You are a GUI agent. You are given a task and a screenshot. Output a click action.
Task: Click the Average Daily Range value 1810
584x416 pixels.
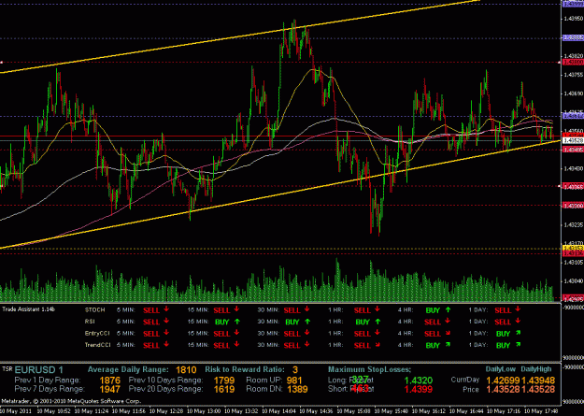186,370
